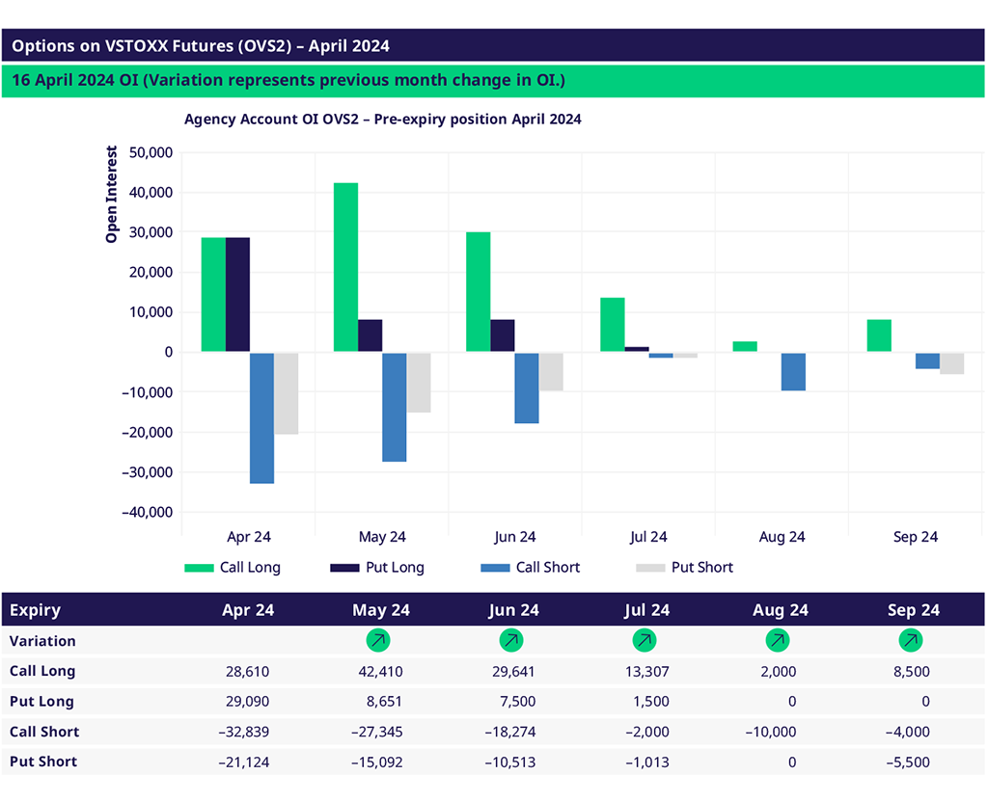This screenshot has height=802, width=988.
Task: Click the Jul 24 variation up-arrow icon
Action: (x=644, y=640)
